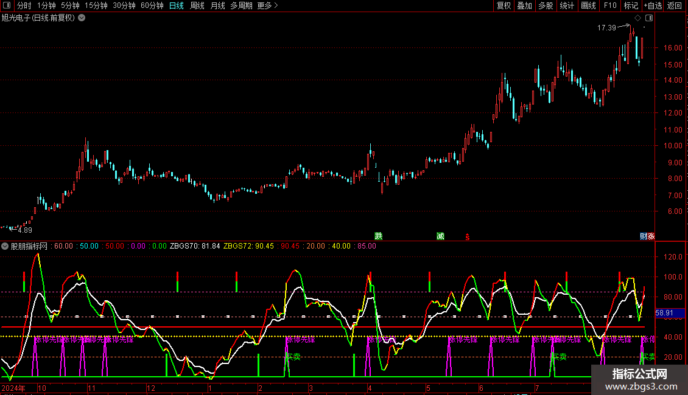Click the 2024年 date axis label

click(x=13, y=388)
